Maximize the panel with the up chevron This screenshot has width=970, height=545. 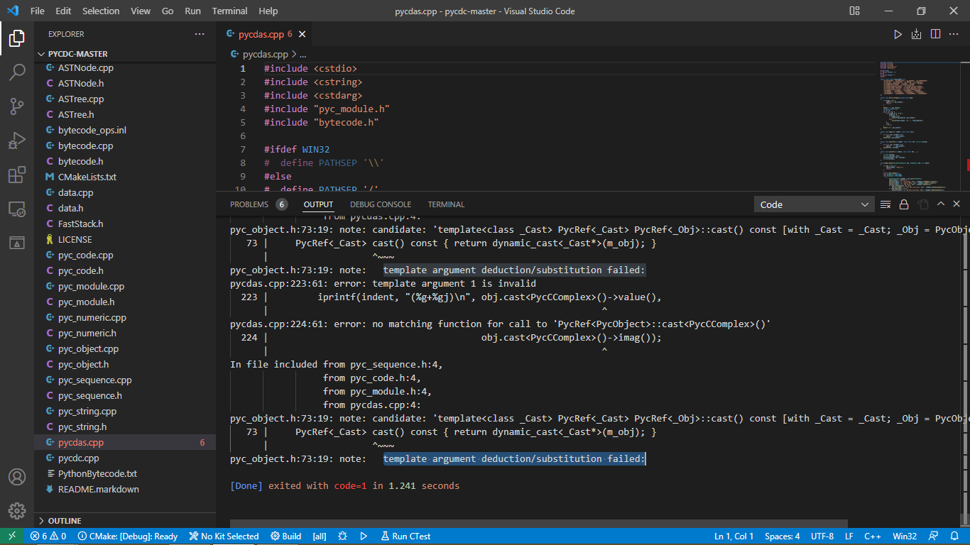click(940, 204)
